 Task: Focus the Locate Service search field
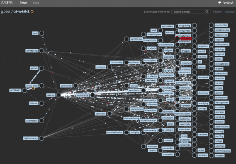pyautogui.click(x=187, y=12)
